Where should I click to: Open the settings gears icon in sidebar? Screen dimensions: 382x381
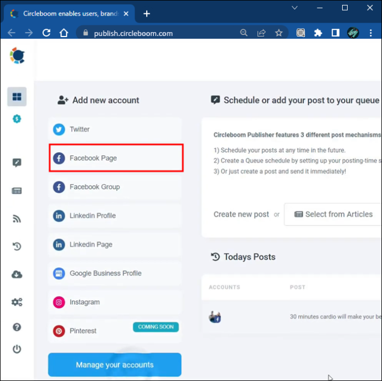pyautogui.click(x=17, y=302)
